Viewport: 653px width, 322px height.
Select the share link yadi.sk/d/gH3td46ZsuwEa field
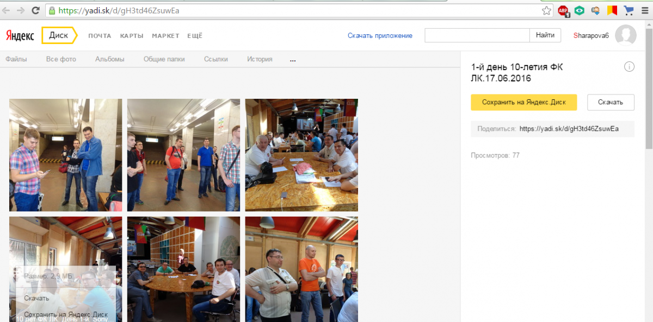click(553, 129)
